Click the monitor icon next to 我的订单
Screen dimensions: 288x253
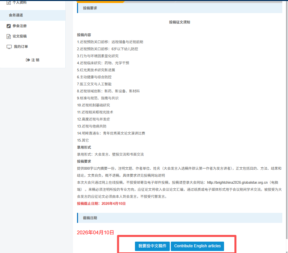pos(9,47)
